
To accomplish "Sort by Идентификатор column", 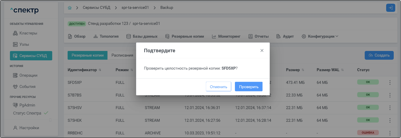I will pos(100,70).
